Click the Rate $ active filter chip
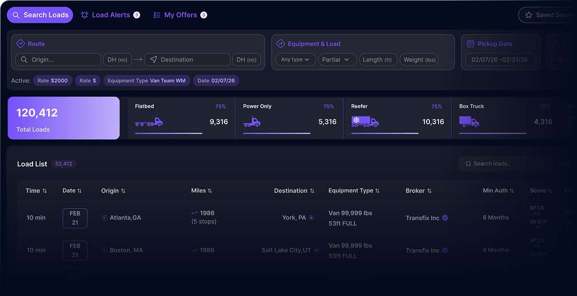The width and height of the screenshot is (577, 296). point(88,80)
